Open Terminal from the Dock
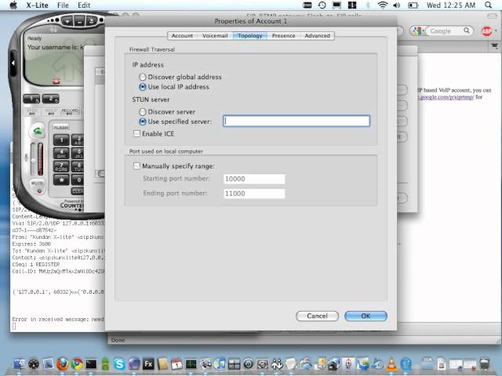 91,364
